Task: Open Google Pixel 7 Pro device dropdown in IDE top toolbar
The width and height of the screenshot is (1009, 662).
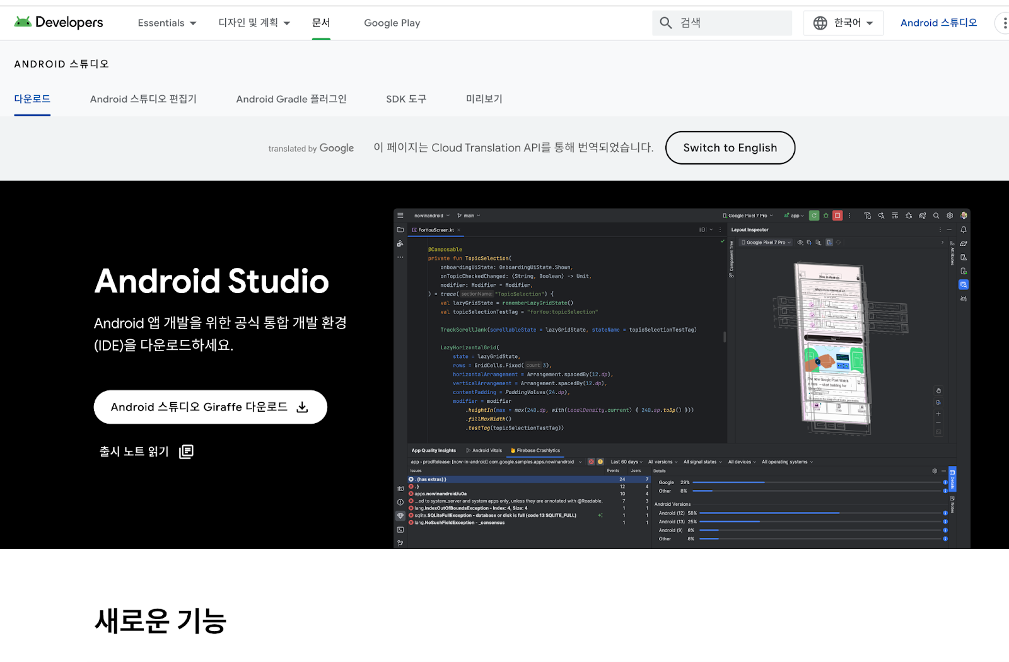Action: point(747,216)
